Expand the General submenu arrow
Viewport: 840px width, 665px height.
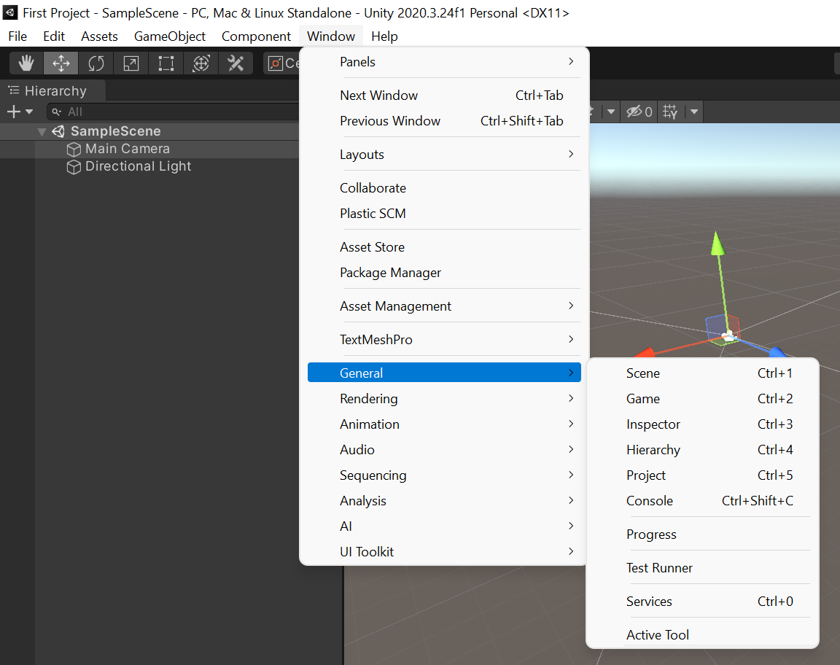point(572,373)
